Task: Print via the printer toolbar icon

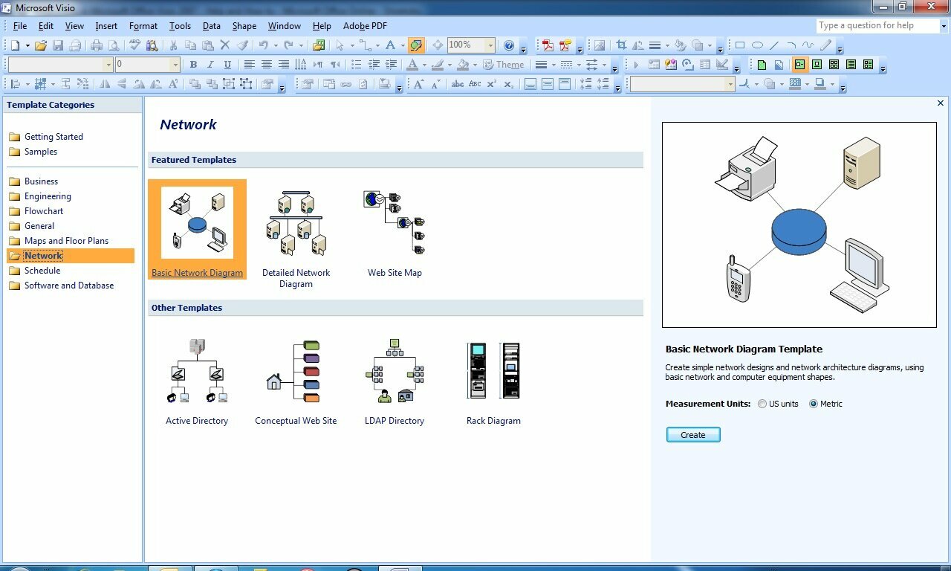Action: coord(97,45)
